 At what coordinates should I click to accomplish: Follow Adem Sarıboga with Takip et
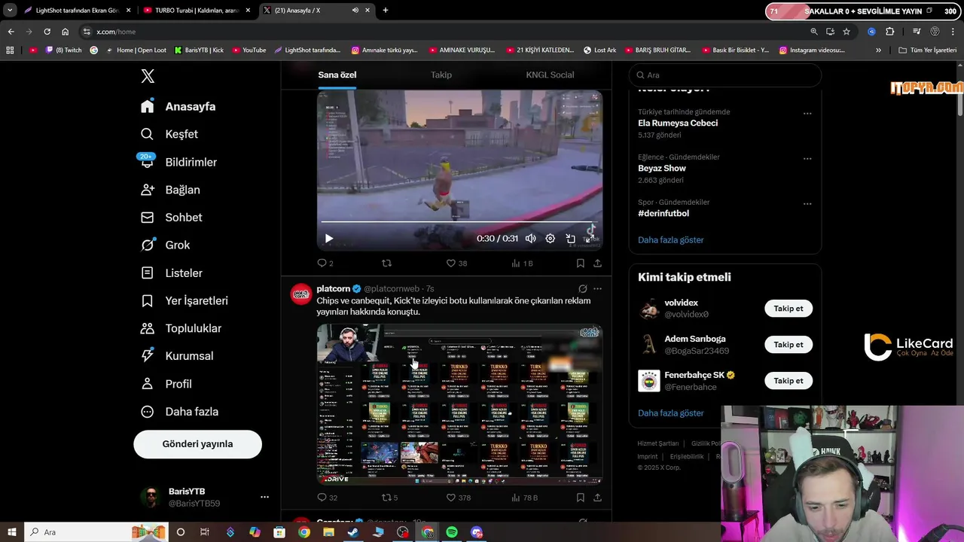tap(789, 345)
